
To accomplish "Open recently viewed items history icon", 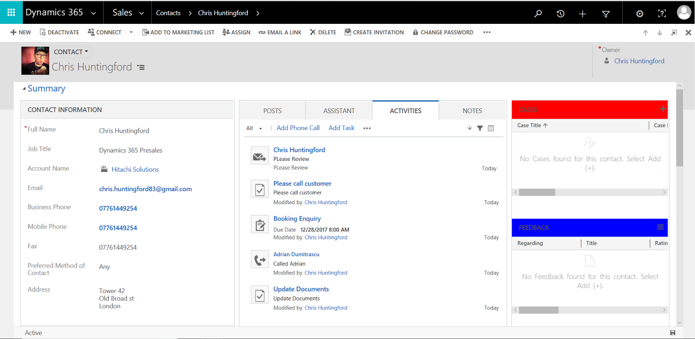I will pos(560,13).
